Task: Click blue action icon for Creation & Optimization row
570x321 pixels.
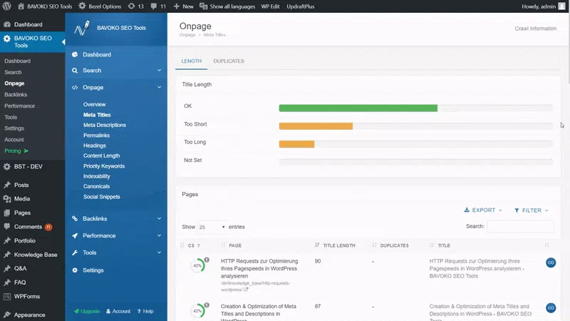Action: [551, 308]
